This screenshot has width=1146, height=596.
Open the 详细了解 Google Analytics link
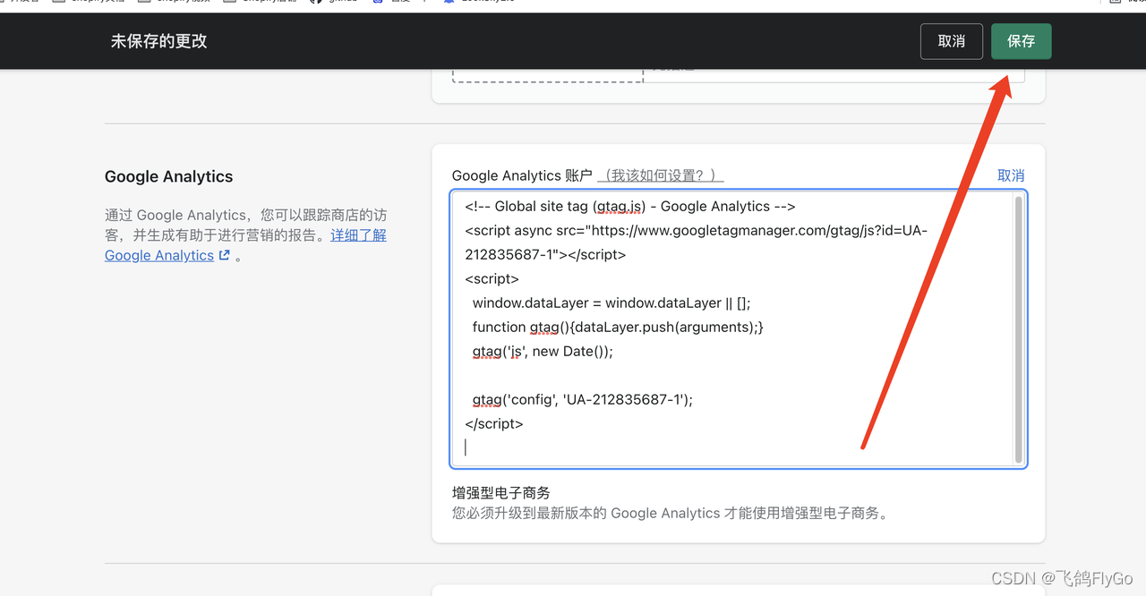coord(245,245)
